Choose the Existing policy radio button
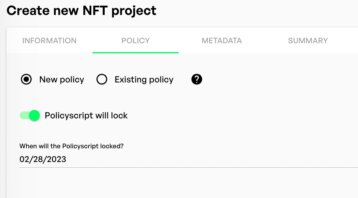This screenshot has width=358, height=198. pyautogui.click(x=102, y=80)
